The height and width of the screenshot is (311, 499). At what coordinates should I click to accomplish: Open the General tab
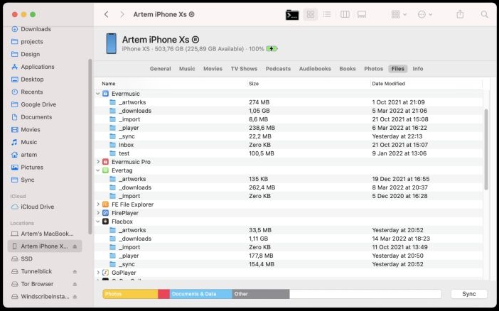pyautogui.click(x=160, y=69)
